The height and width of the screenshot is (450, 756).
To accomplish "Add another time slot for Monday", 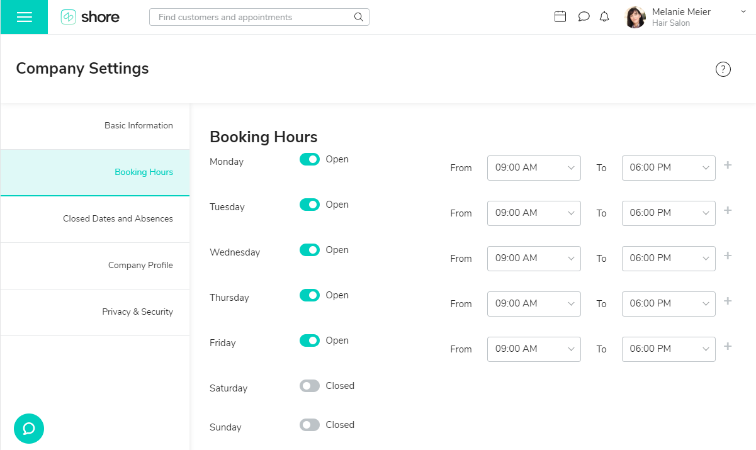I will [x=728, y=166].
